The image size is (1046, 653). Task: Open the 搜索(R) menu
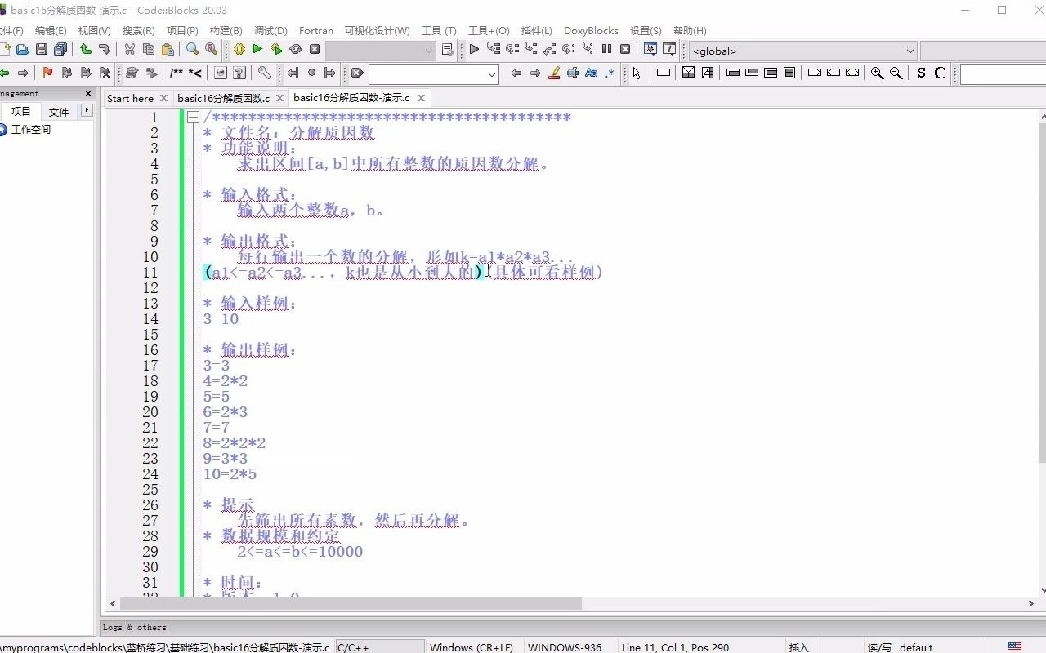click(139, 30)
